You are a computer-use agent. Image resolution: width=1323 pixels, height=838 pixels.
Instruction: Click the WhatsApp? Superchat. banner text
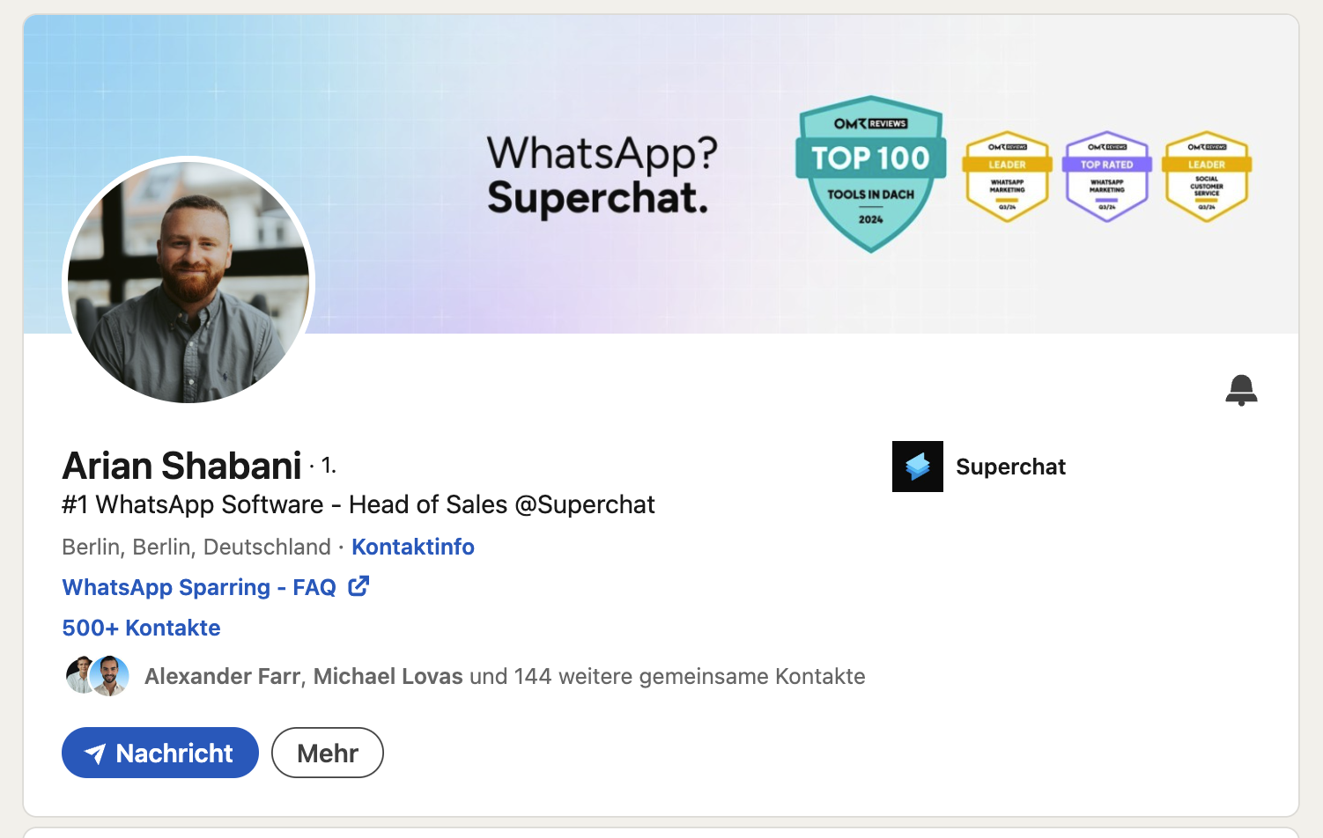602,175
